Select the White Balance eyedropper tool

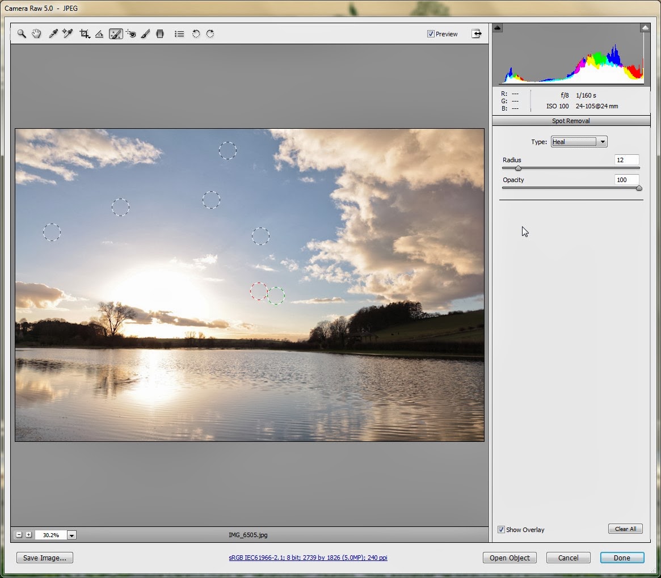click(x=53, y=33)
